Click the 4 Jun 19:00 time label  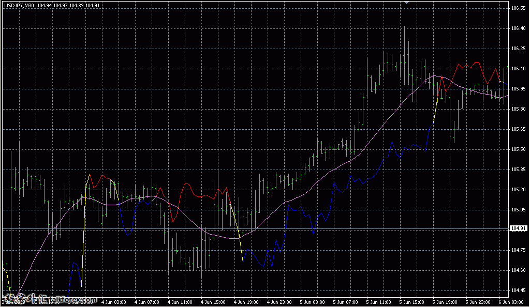tap(246, 302)
